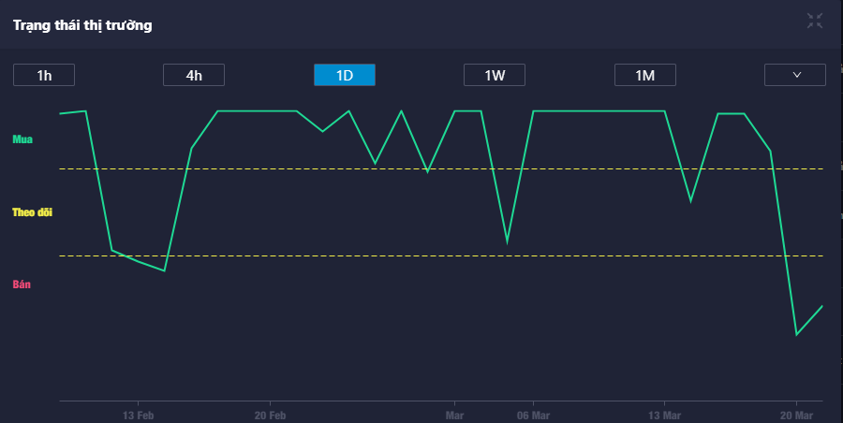
Task: Open the more-timeframes dropdown chevron
Action: click(795, 75)
